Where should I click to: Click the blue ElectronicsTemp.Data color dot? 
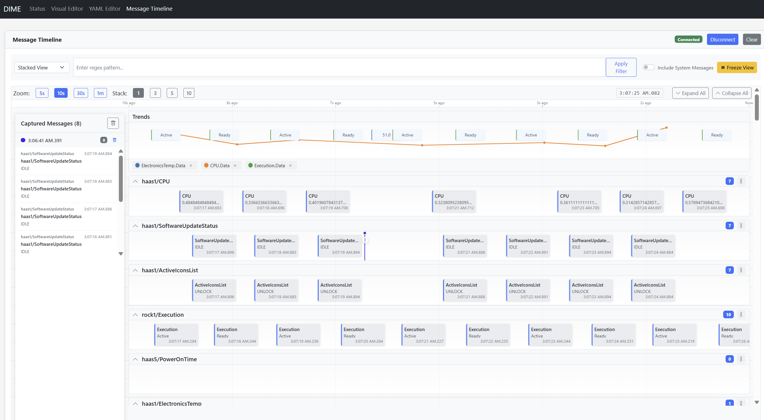[137, 165]
